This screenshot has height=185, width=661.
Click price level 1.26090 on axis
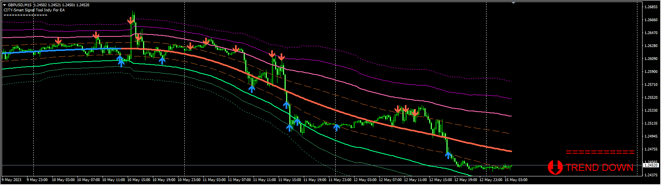pyautogui.click(x=651, y=59)
